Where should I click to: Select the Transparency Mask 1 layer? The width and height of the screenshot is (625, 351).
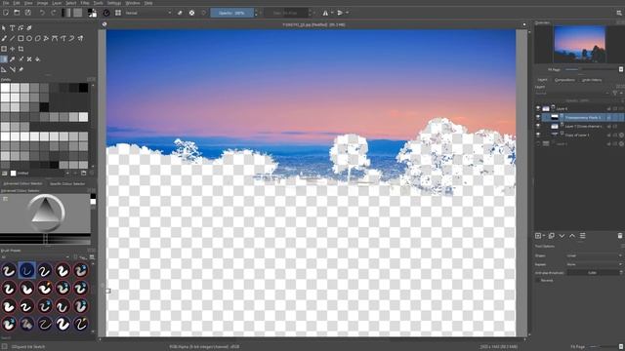583,117
